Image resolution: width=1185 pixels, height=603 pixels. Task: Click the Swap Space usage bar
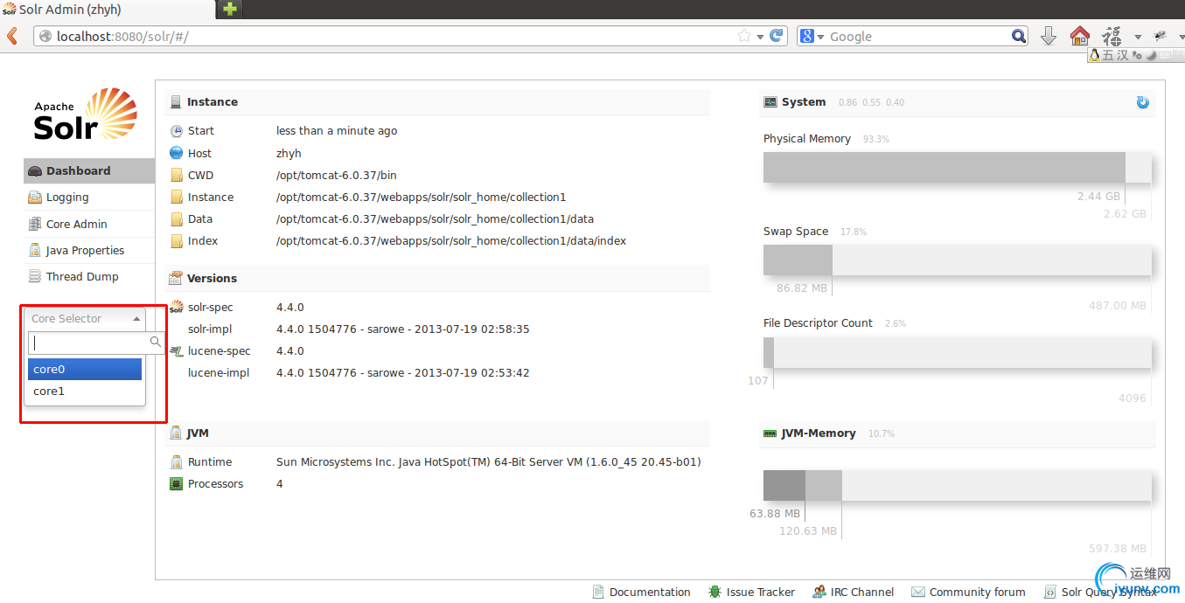(x=958, y=260)
